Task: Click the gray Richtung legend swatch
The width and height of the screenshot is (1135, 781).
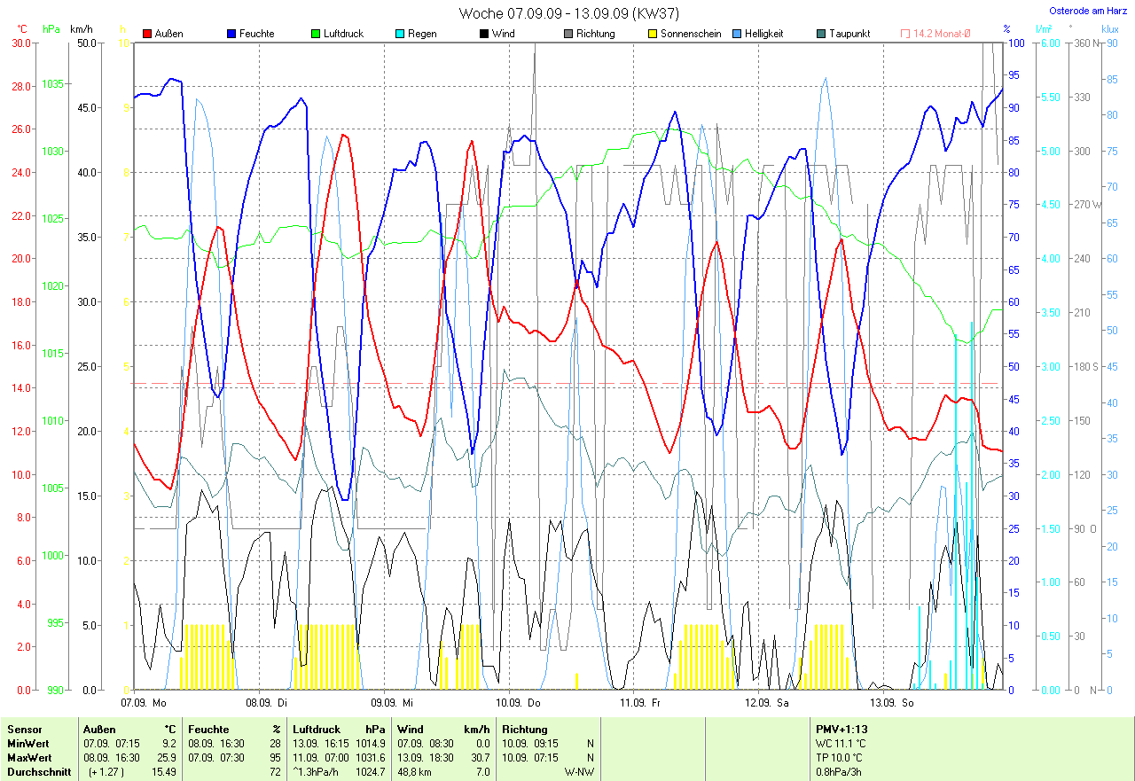Action: pos(568,34)
